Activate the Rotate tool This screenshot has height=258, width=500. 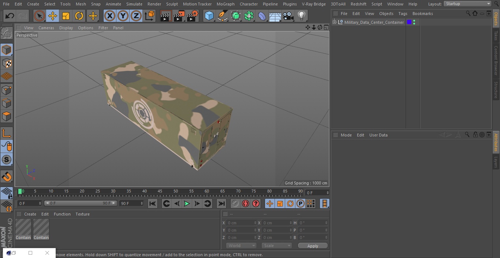pos(79,16)
